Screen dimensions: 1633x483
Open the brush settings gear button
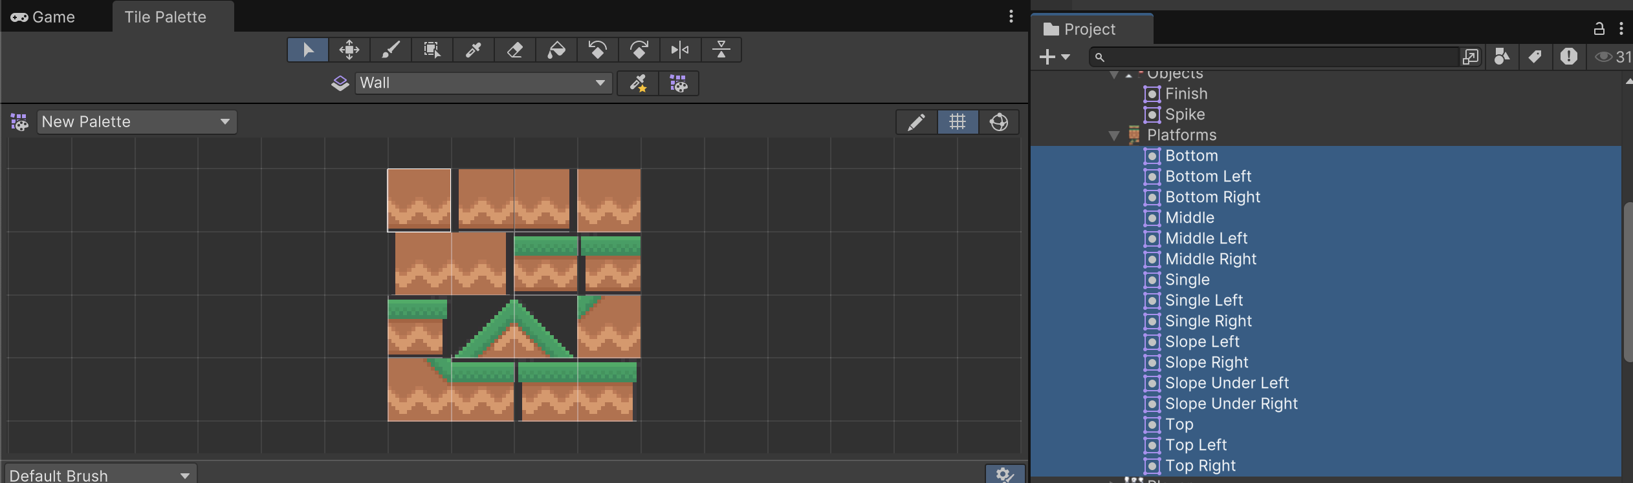click(x=1005, y=475)
